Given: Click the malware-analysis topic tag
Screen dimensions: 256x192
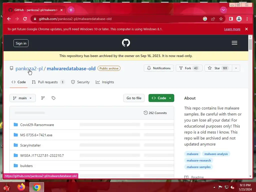Looking at the screenshot, I should click(x=216, y=154).
